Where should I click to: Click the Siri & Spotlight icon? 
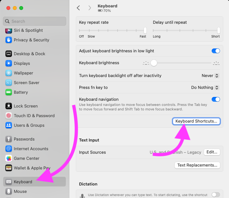click(x=9, y=30)
